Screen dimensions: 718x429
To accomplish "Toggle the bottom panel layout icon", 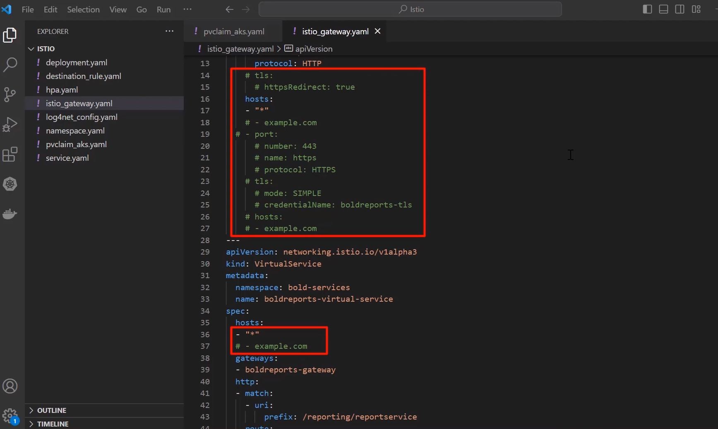I will tap(663, 9).
